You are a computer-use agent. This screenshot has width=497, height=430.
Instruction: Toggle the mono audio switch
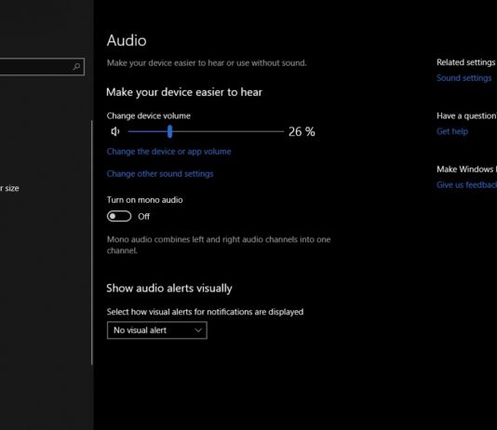pyautogui.click(x=119, y=217)
